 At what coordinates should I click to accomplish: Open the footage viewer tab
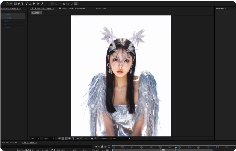(x=101, y=8)
